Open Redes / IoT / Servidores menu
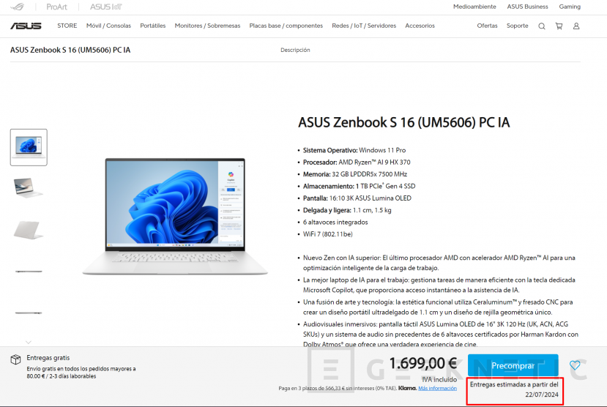This screenshot has height=407, width=607. [x=364, y=26]
